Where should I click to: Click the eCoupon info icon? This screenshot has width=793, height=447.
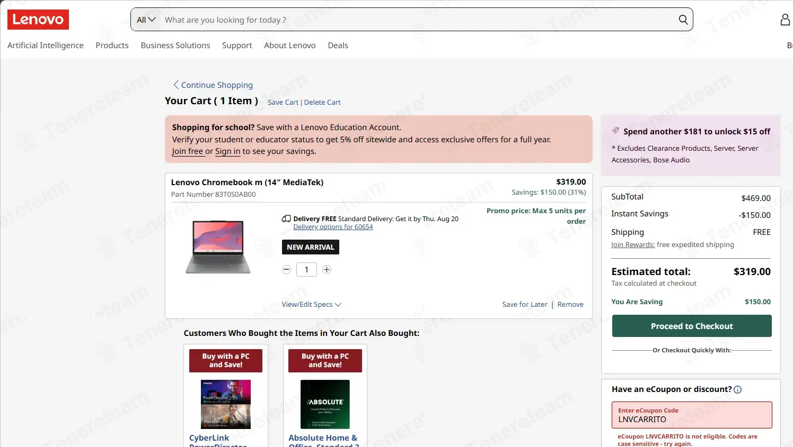tap(738, 389)
